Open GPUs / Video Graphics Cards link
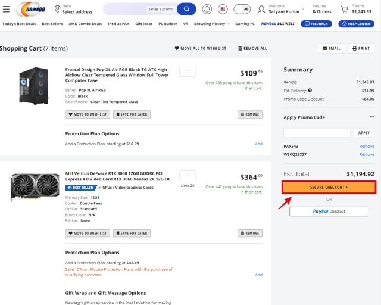This screenshot has height=305, width=381. point(128,188)
